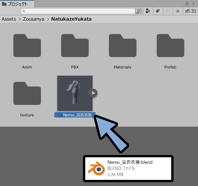
Task: Open the texture folder
Action: click(27, 93)
